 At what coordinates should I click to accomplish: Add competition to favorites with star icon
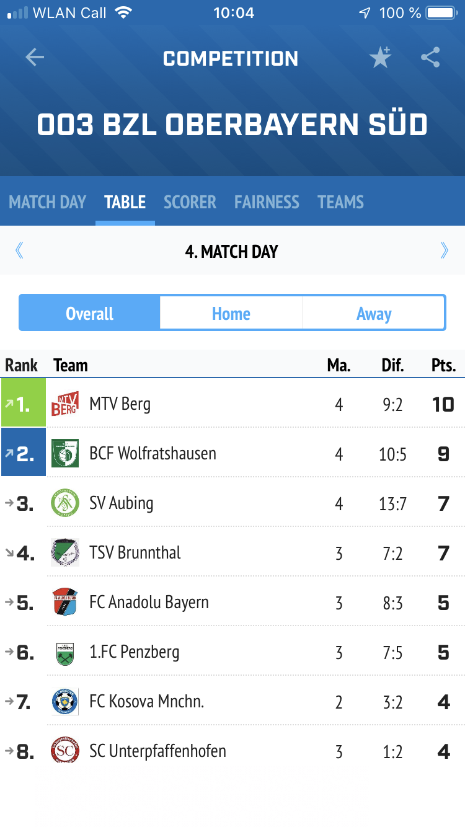(x=380, y=58)
